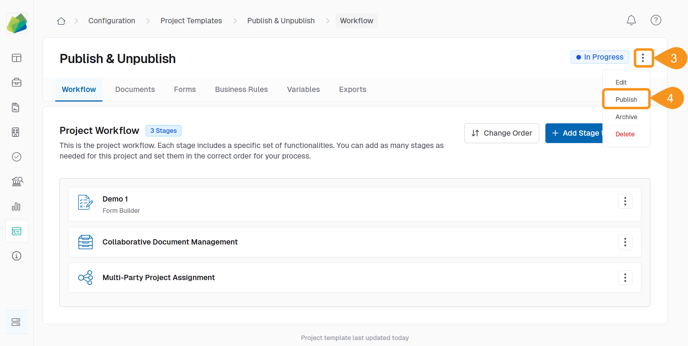Viewport: 688px width, 346px height.
Task: Switch to the Documents tab
Action: pyautogui.click(x=135, y=89)
